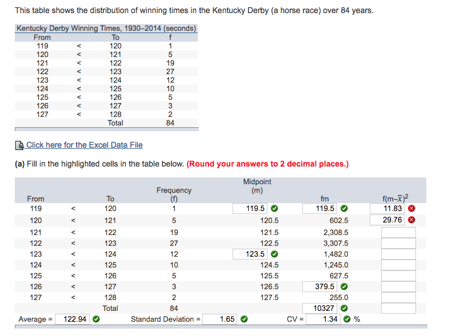Click the green check next to 379.5
The width and height of the screenshot is (452, 336).
tap(344, 286)
